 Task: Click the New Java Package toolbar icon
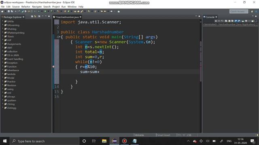click(x=65, y=11)
